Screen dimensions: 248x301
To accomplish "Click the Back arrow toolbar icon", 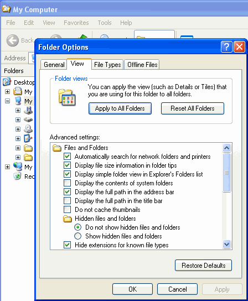I will point(13,40).
